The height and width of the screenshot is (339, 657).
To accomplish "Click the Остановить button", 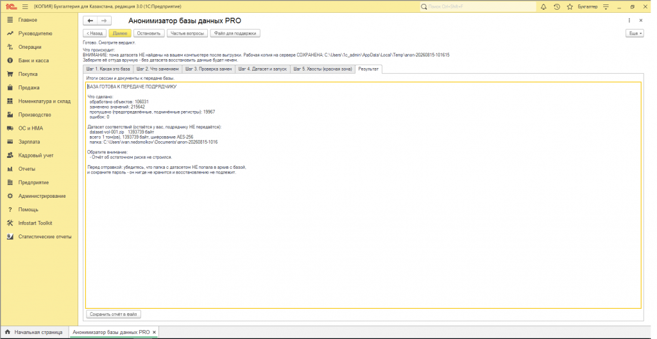I will point(149,33).
